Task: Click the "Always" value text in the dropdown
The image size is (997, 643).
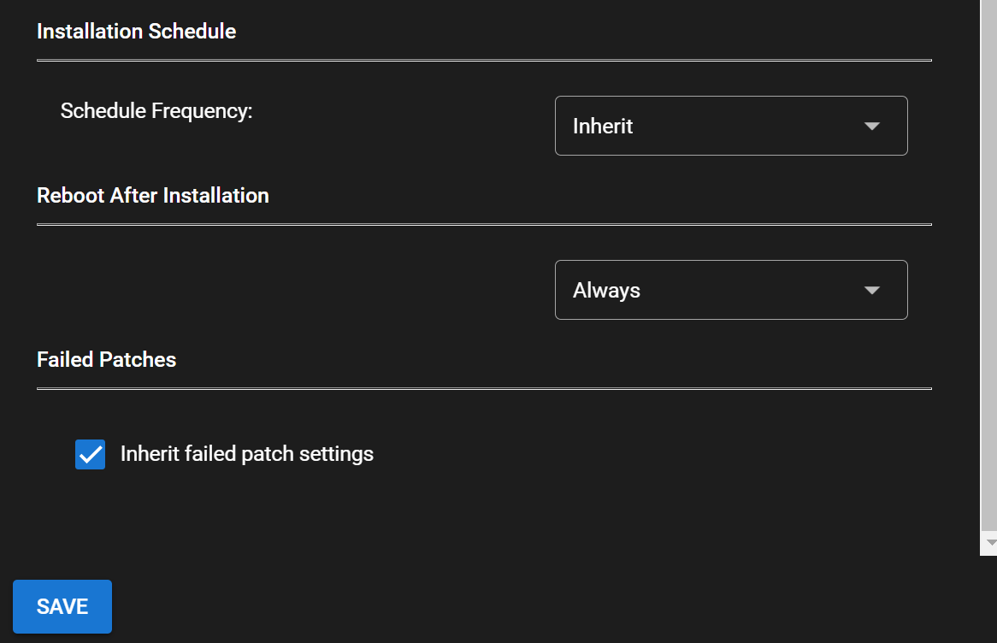Action: click(x=606, y=291)
